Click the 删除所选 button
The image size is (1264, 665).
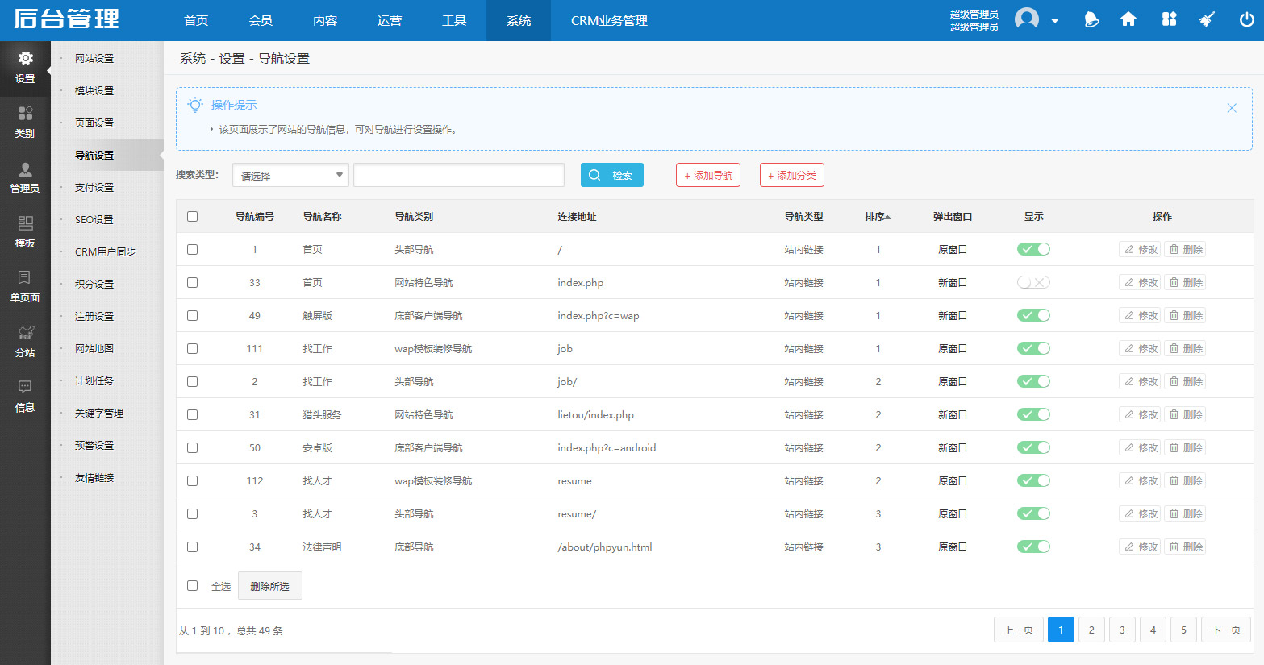pyautogui.click(x=269, y=586)
